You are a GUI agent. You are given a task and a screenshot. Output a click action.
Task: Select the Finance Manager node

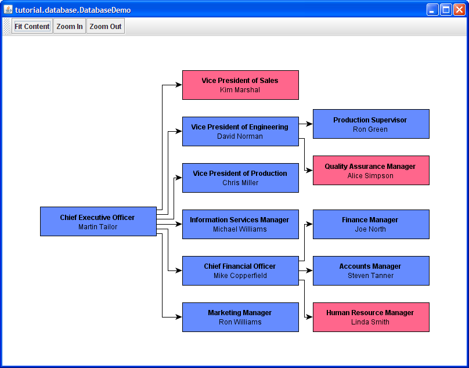(371, 225)
